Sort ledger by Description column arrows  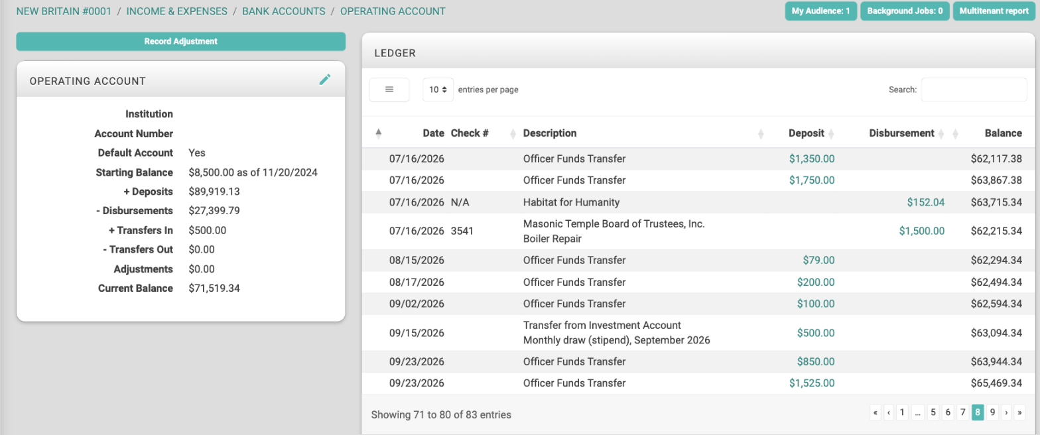(761, 134)
